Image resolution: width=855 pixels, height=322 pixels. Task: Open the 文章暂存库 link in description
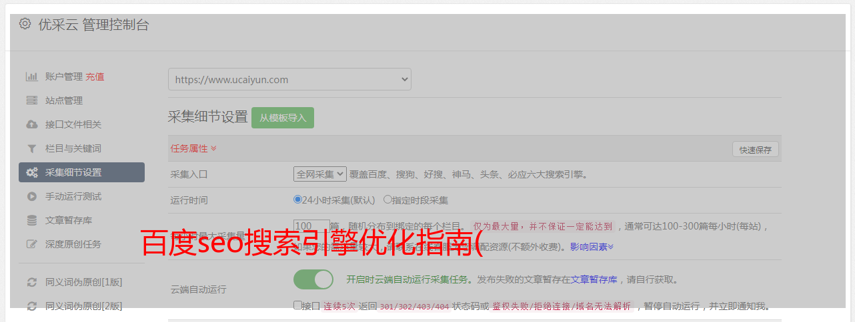(594, 279)
